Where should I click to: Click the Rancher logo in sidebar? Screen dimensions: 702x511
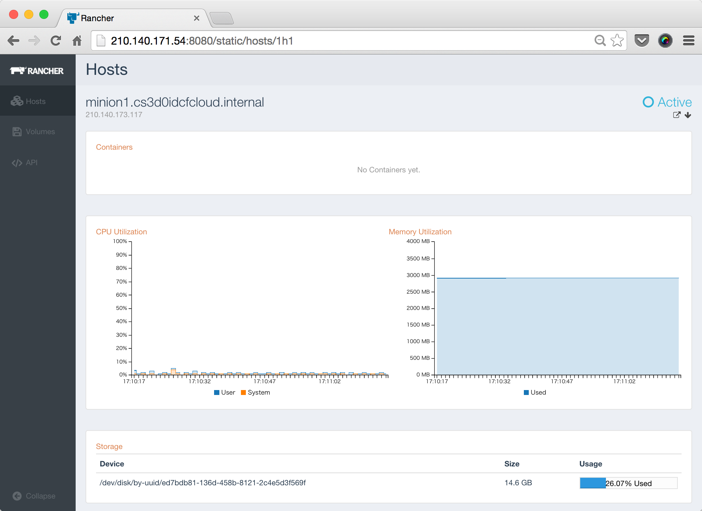(x=37, y=71)
